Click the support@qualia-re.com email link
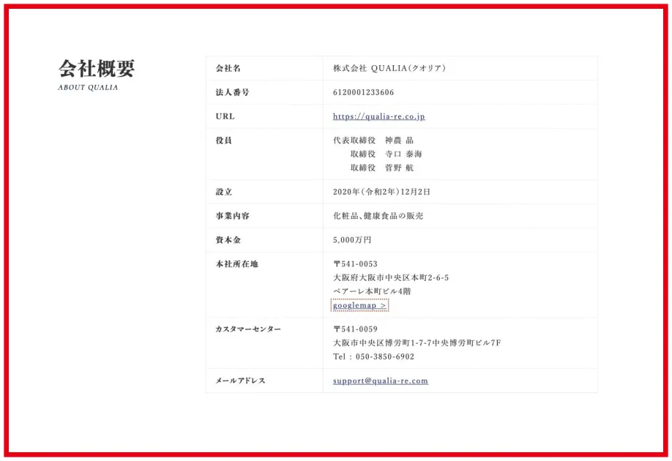Screen dimensions: 672x461 (x=381, y=381)
